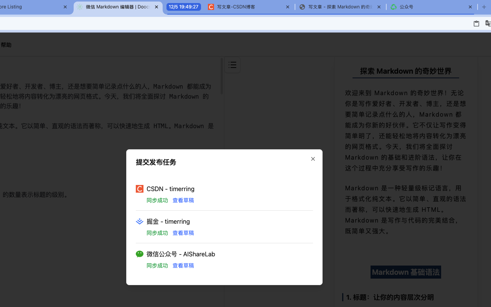Image resolution: width=491 pixels, height=307 pixels.
Task: Close the 提交发布任务 dialog
Action: pos(313,158)
